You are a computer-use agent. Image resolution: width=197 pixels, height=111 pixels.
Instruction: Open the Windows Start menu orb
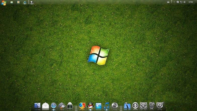[x=4, y=3]
